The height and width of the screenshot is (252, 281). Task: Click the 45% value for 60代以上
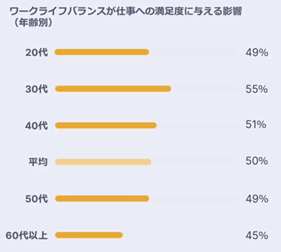(257, 235)
